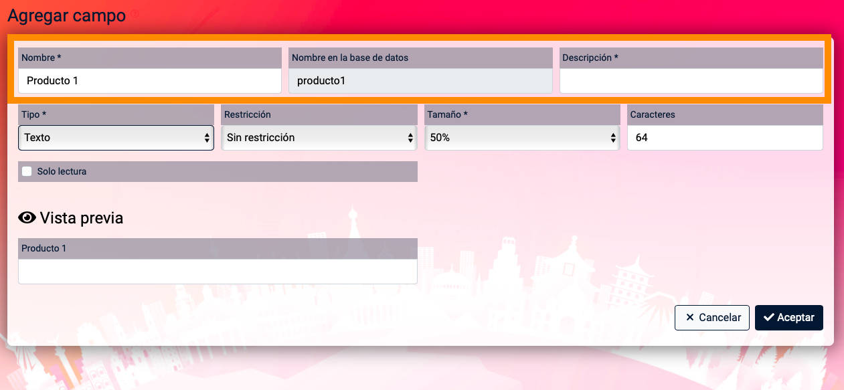Click the preview Producto 1 input box
844x390 pixels.
tap(218, 271)
